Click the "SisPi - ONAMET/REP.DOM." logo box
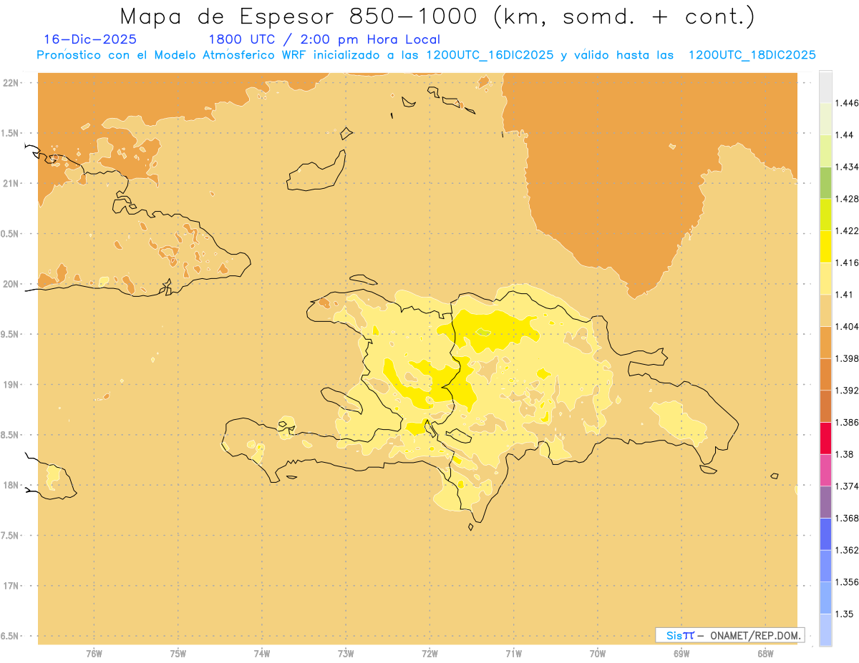The width and height of the screenshot is (859, 663). 730,635
